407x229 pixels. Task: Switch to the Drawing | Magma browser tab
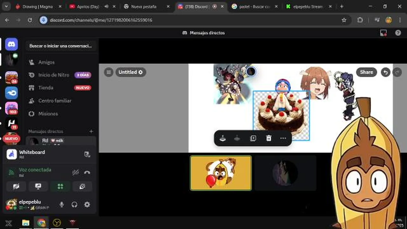pyautogui.click(x=38, y=6)
